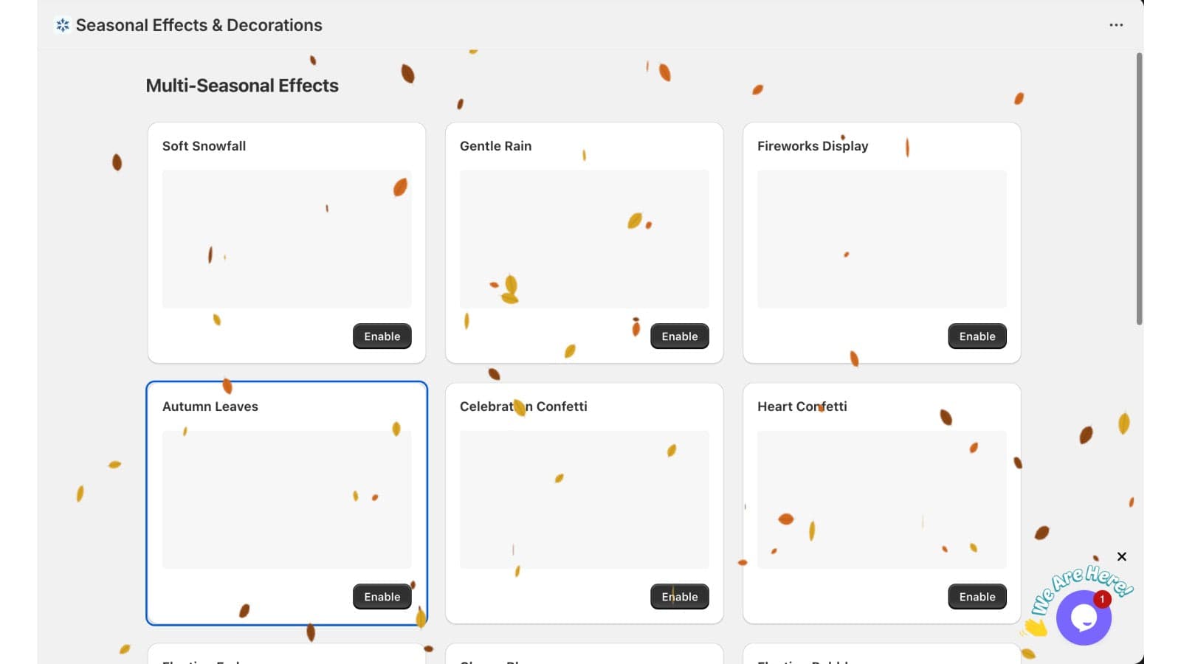Click the red notification badge on chat

[x=1102, y=599]
